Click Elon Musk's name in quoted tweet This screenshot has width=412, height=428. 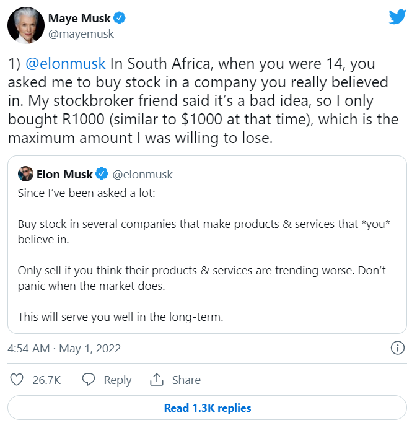click(x=64, y=174)
